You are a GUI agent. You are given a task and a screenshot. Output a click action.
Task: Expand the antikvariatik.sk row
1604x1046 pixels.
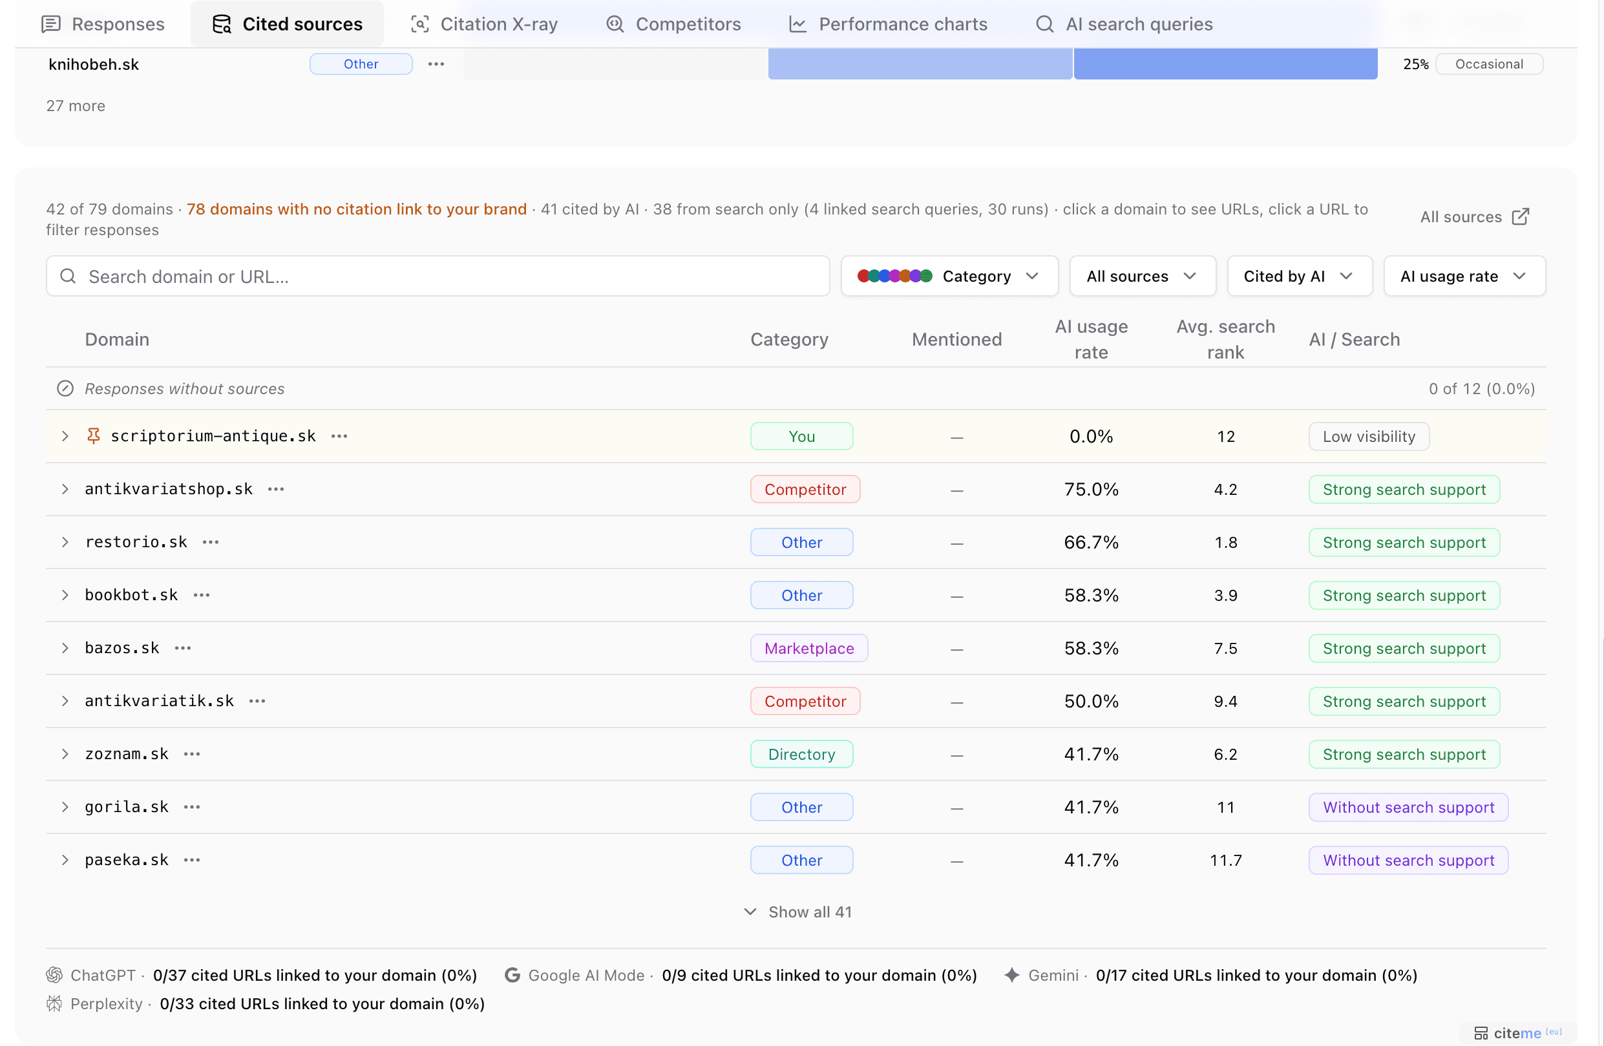(65, 701)
